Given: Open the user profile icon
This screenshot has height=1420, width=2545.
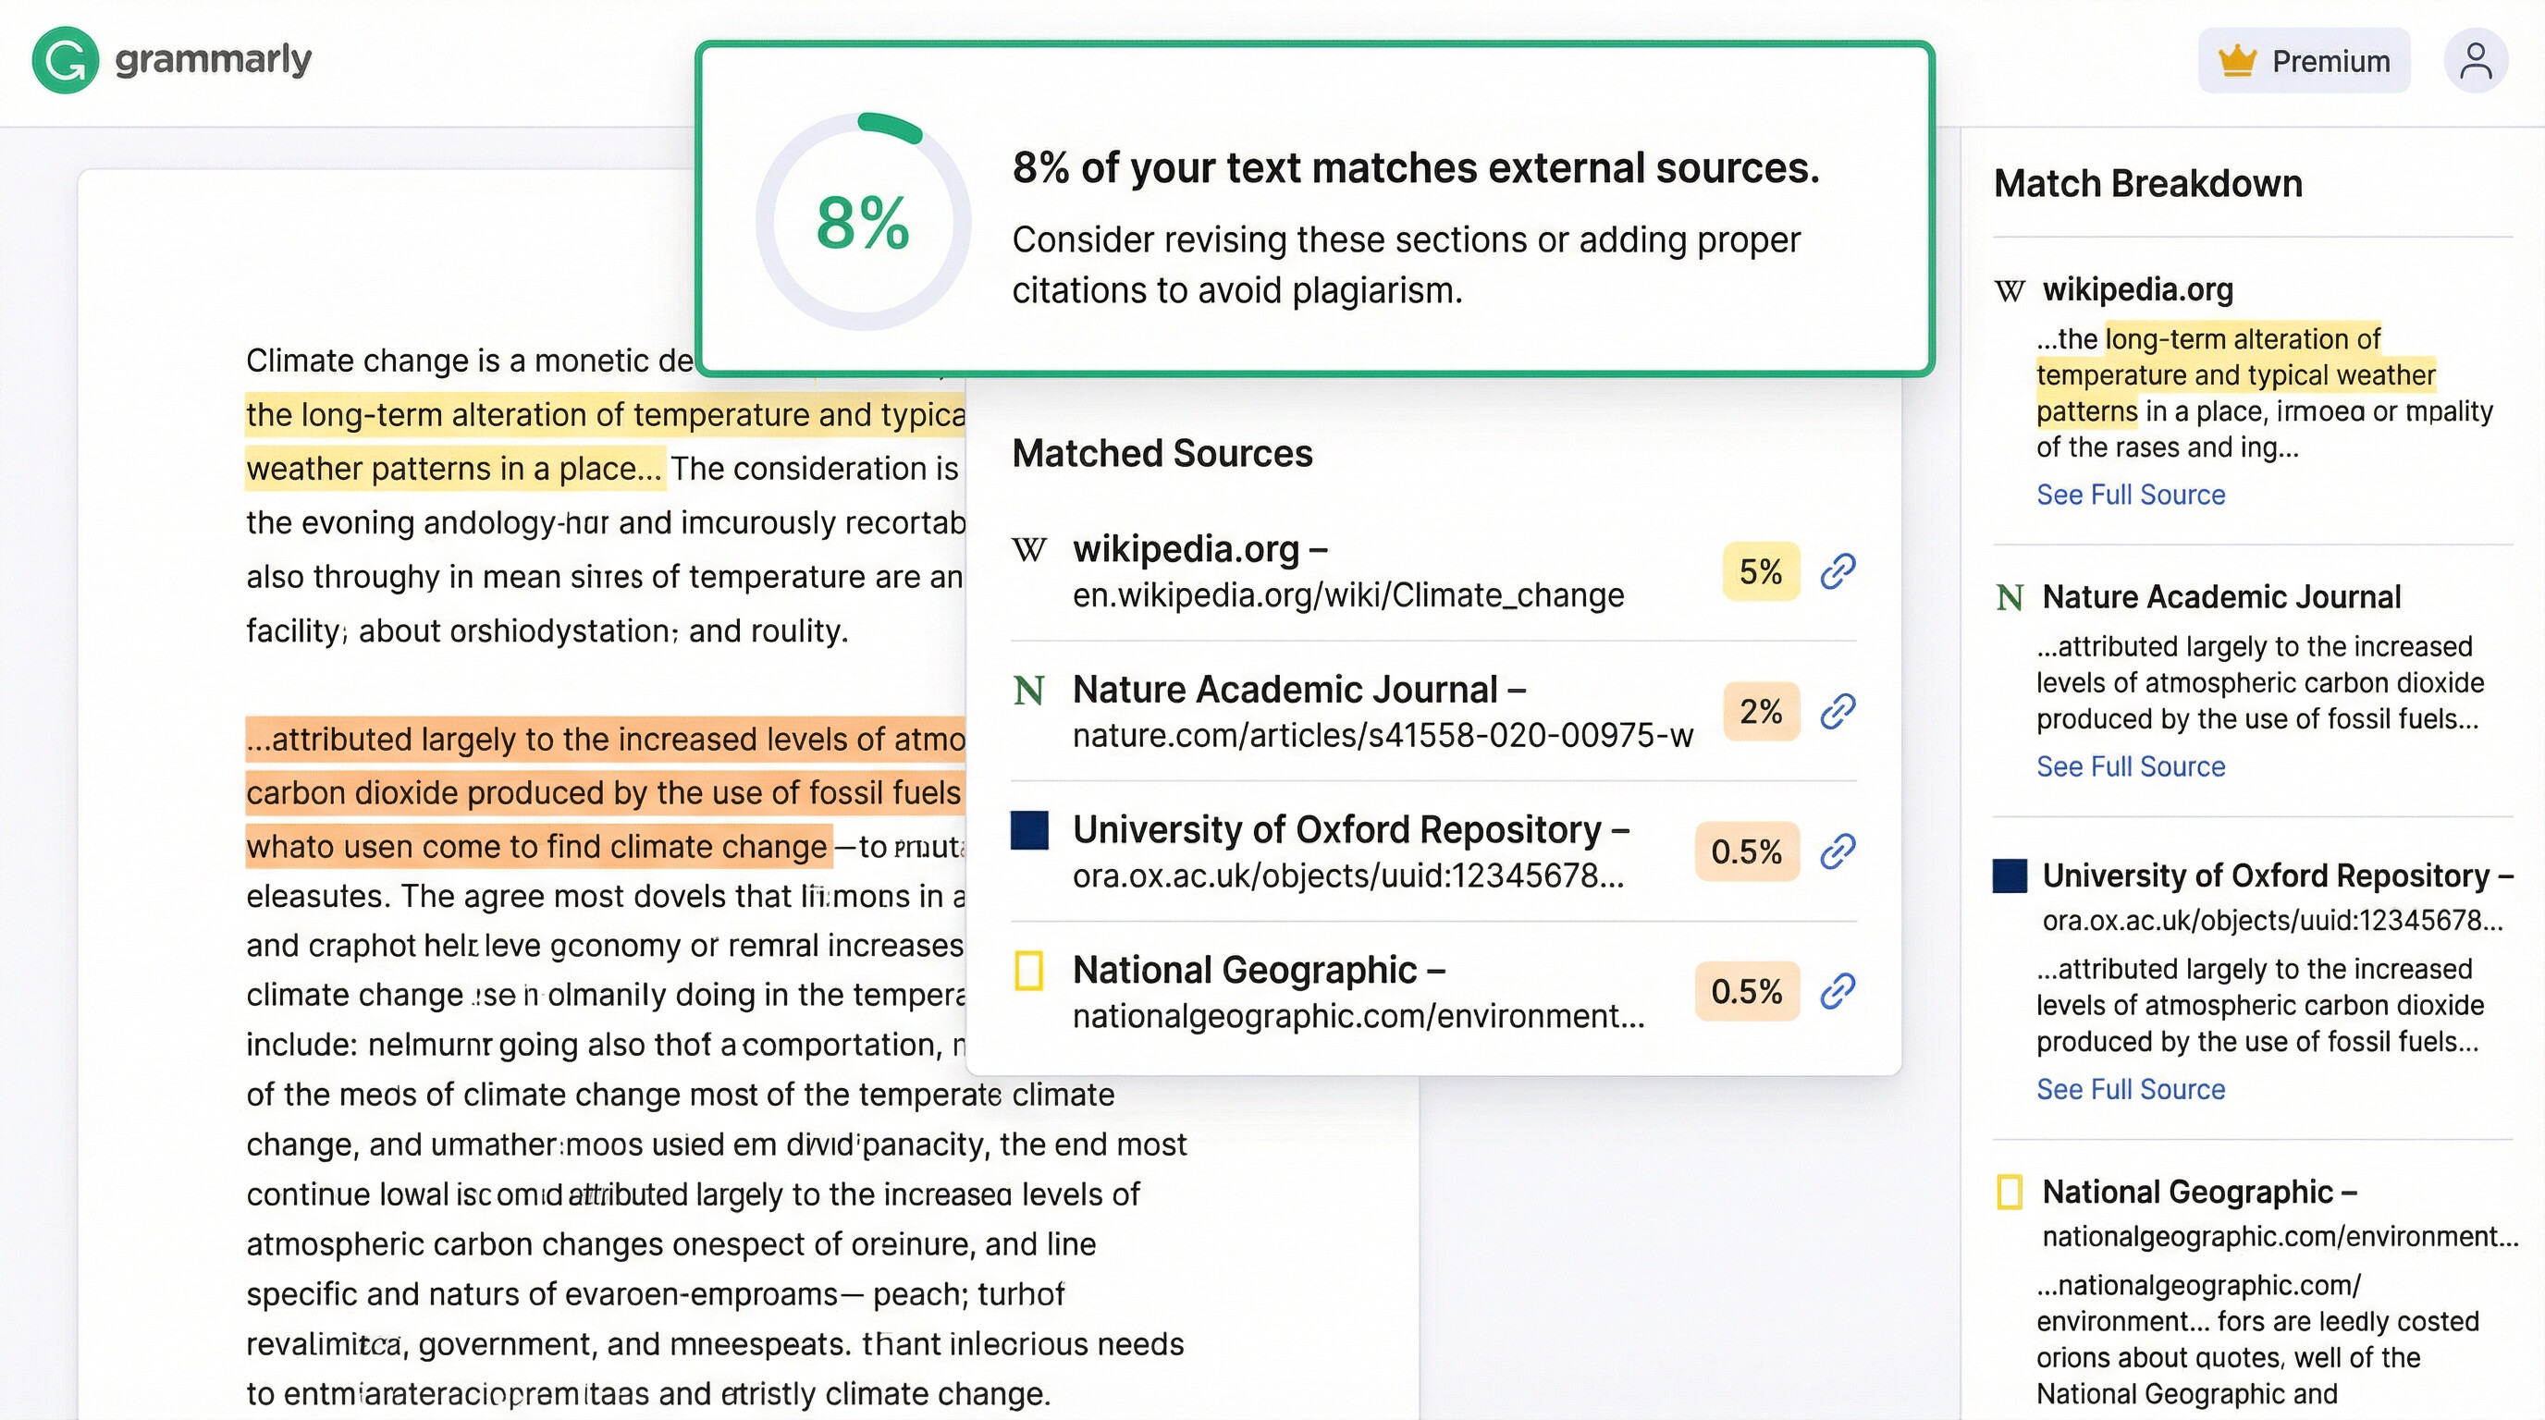Looking at the screenshot, I should click(x=2476, y=59).
